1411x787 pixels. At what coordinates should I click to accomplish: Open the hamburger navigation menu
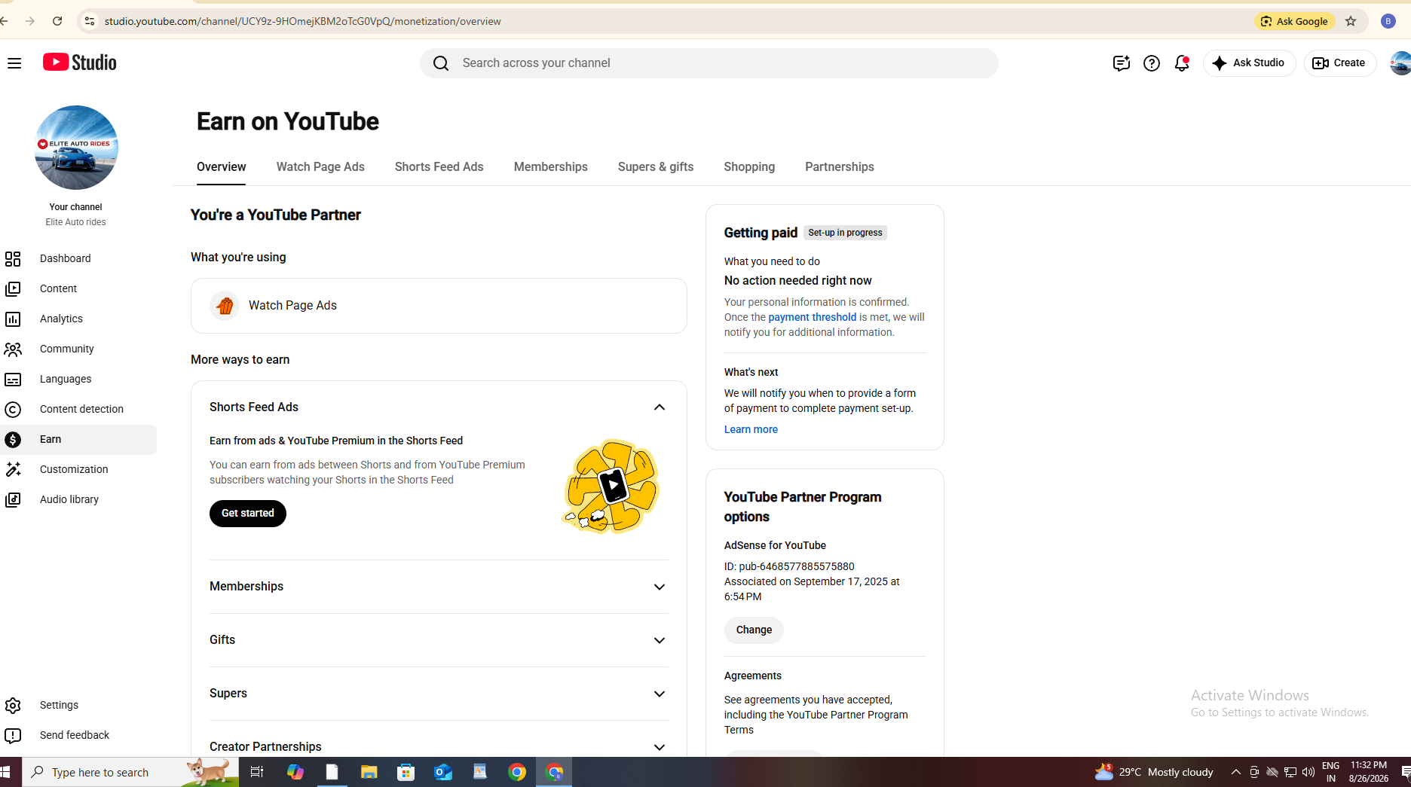click(14, 63)
